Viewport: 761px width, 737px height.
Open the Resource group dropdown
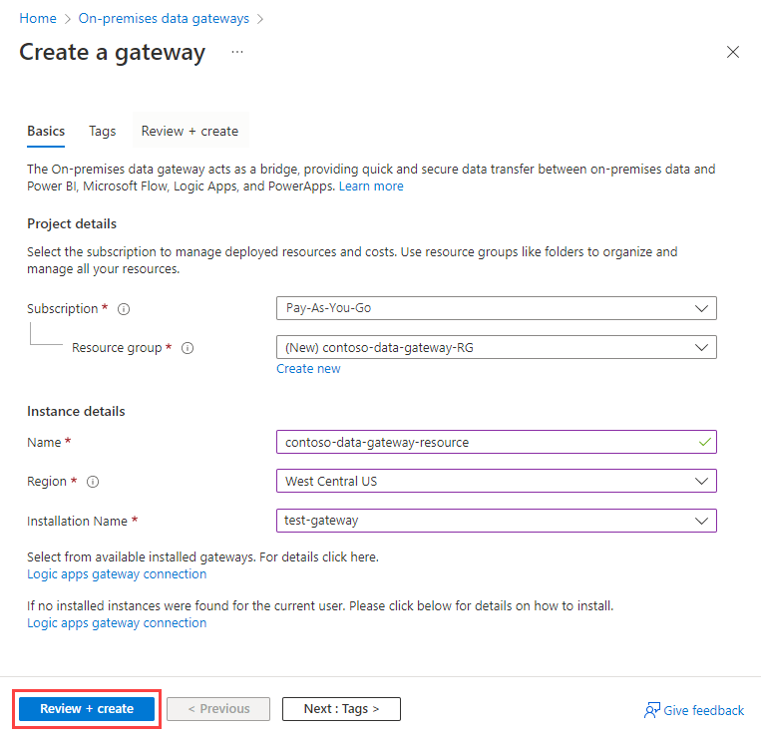pos(497,347)
